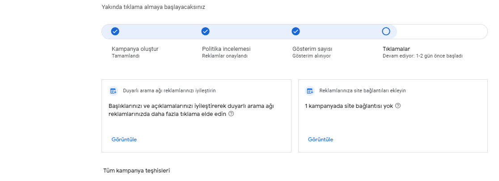The width and height of the screenshot is (499, 181).
Task: Click the Politika incelemesi step checkmark
Action: click(205, 32)
